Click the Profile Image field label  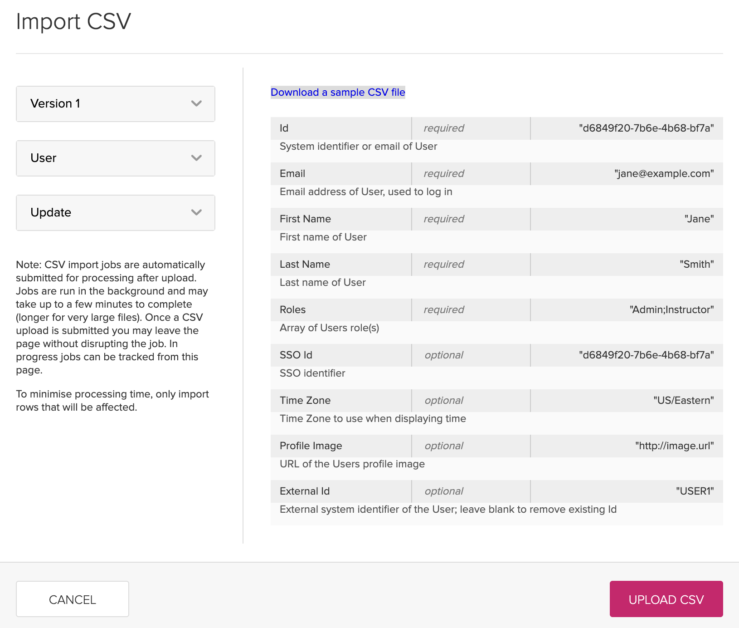pos(311,446)
